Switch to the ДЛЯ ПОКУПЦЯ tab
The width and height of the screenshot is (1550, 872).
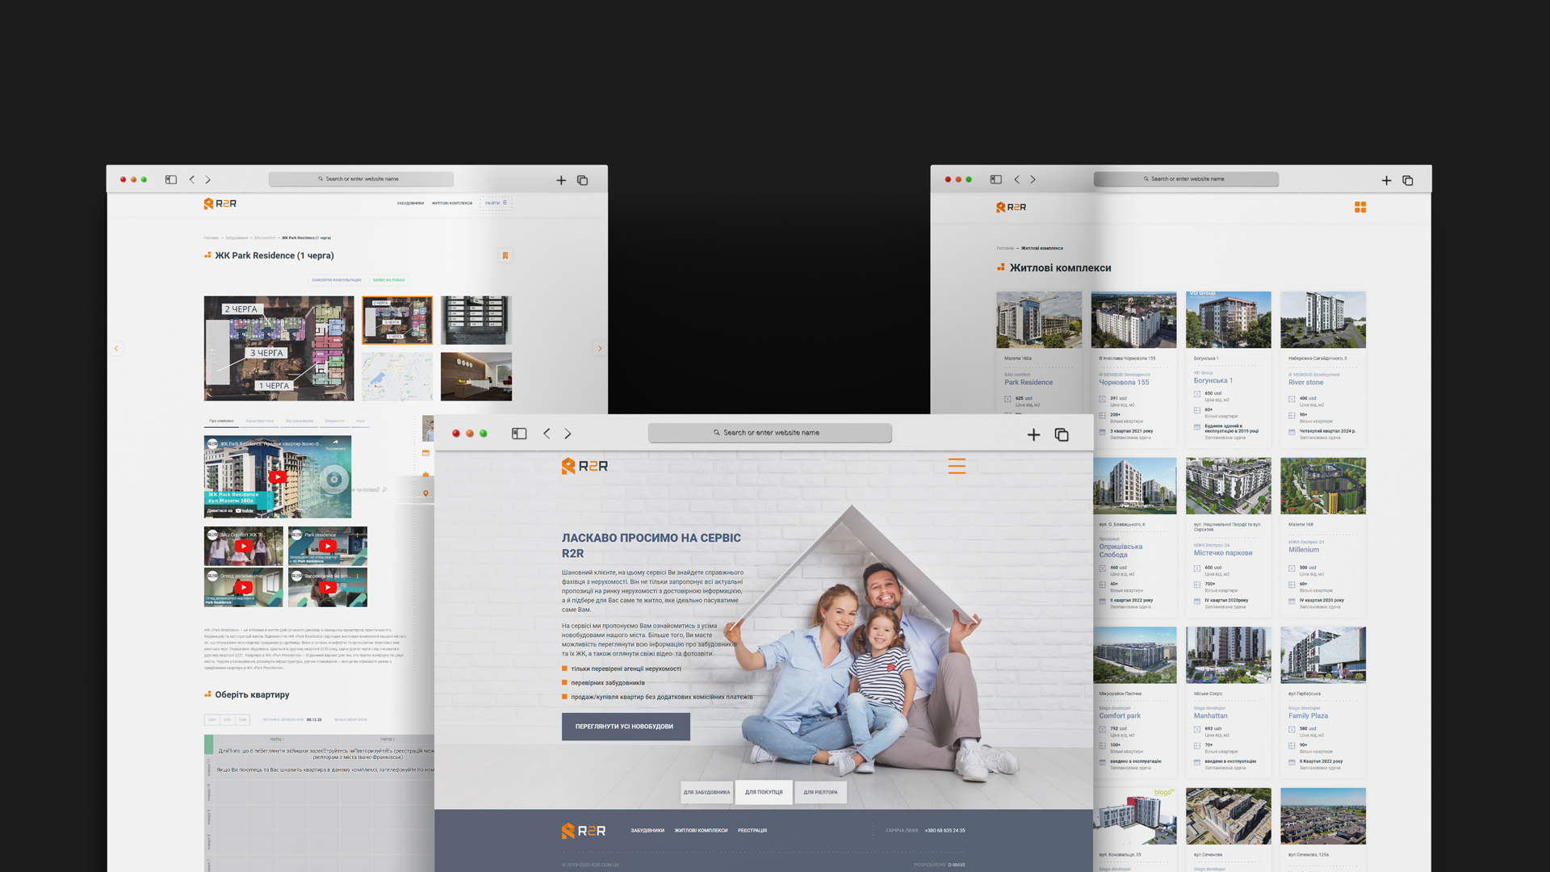click(764, 792)
